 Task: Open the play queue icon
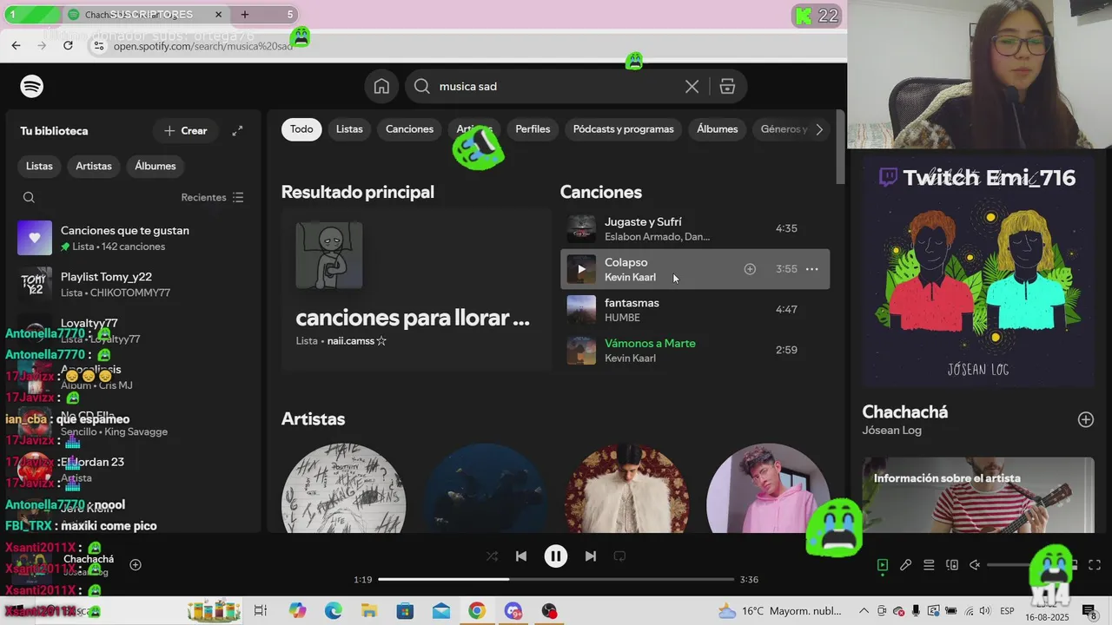(929, 565)
